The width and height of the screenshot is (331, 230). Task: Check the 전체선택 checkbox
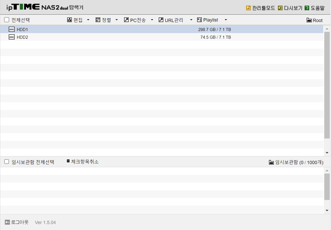tap(7, 20)
